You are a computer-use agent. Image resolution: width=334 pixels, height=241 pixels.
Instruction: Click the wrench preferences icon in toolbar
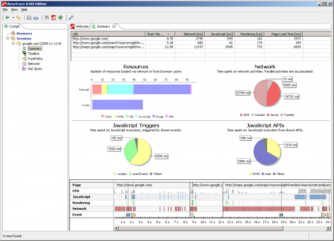[71, 17]
